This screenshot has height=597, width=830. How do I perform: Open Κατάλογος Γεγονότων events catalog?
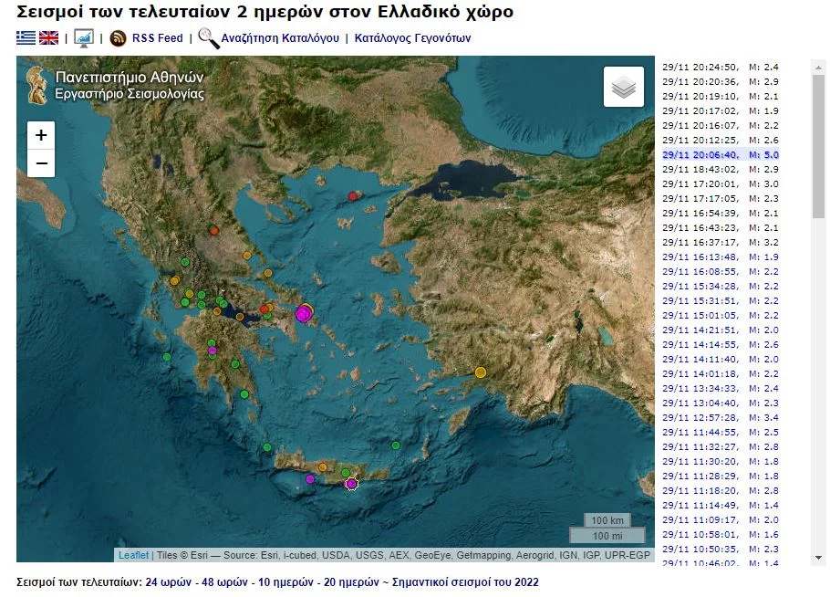[412, 38]
